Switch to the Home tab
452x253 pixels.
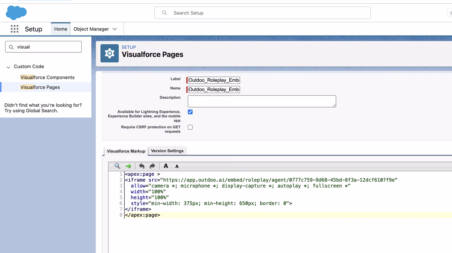(61, 29)
